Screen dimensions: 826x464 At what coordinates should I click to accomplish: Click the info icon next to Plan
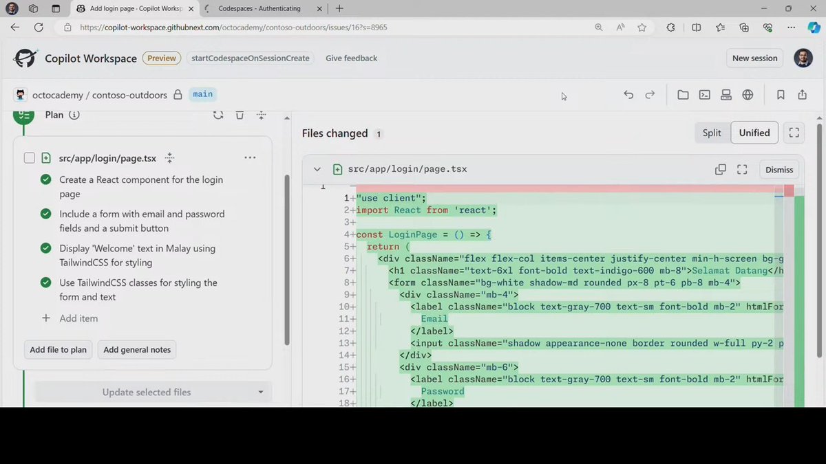coord(74,115)
